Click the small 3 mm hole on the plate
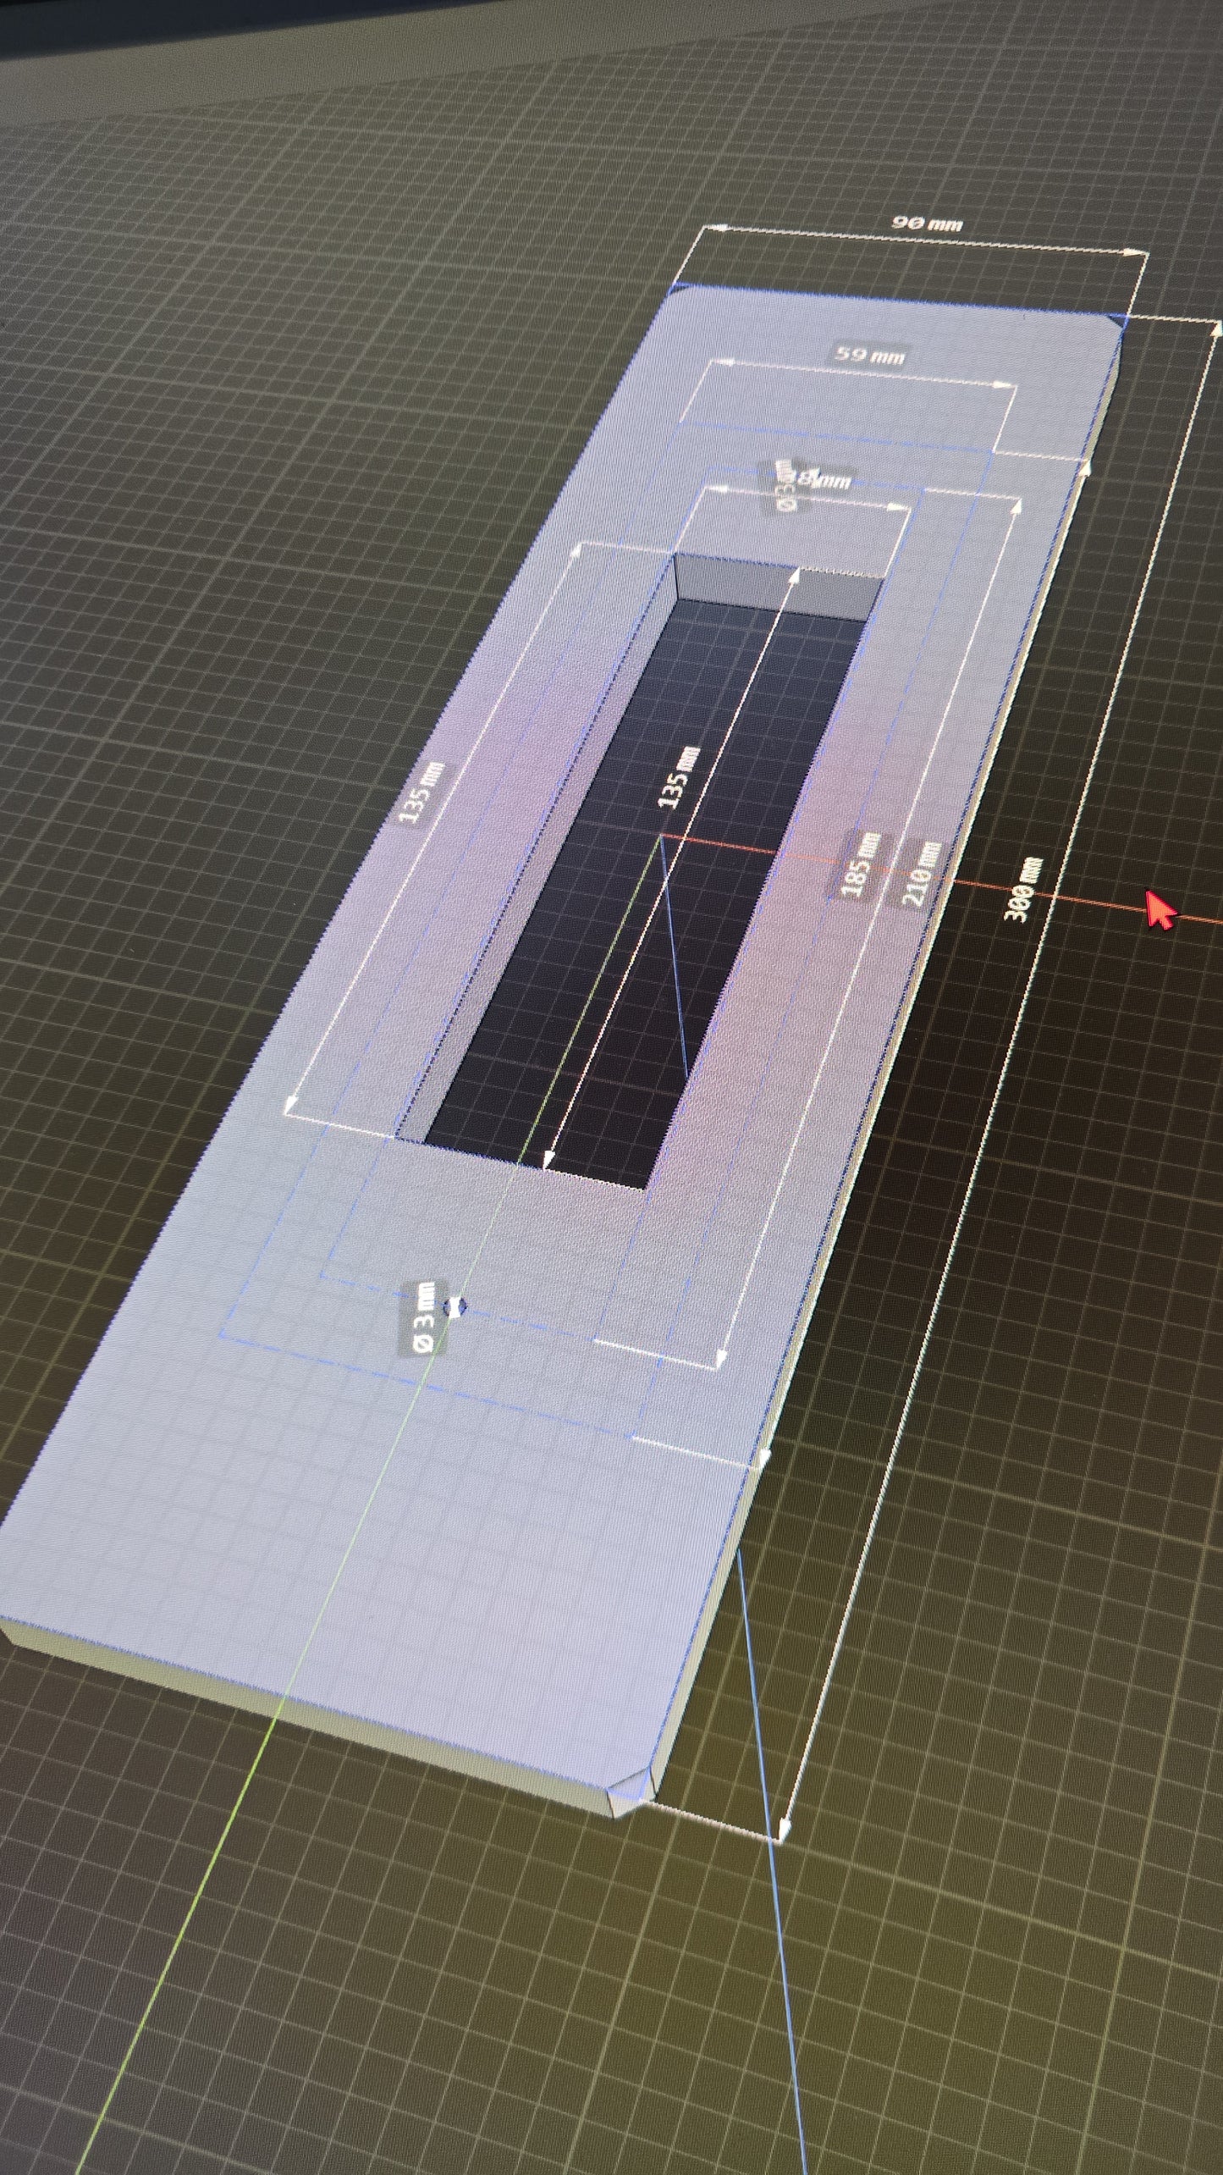This screenshot has width=1223, height=2175. coord(456,1307)
